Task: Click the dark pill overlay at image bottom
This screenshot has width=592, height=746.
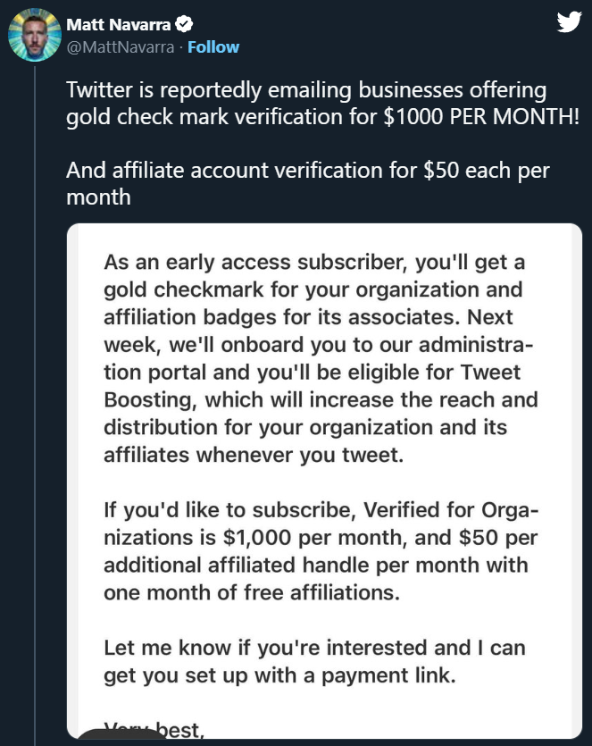Action: click(118, 737)
